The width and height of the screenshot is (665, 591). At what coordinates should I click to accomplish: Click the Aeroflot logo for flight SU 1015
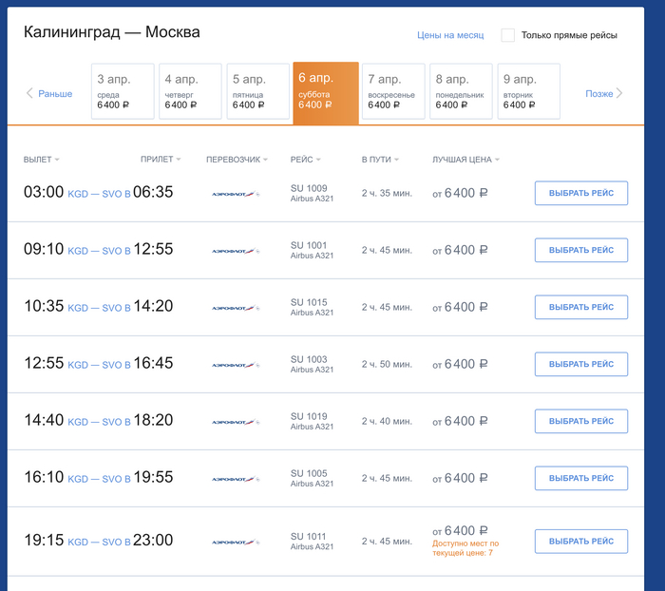click(x=235, y=308)
